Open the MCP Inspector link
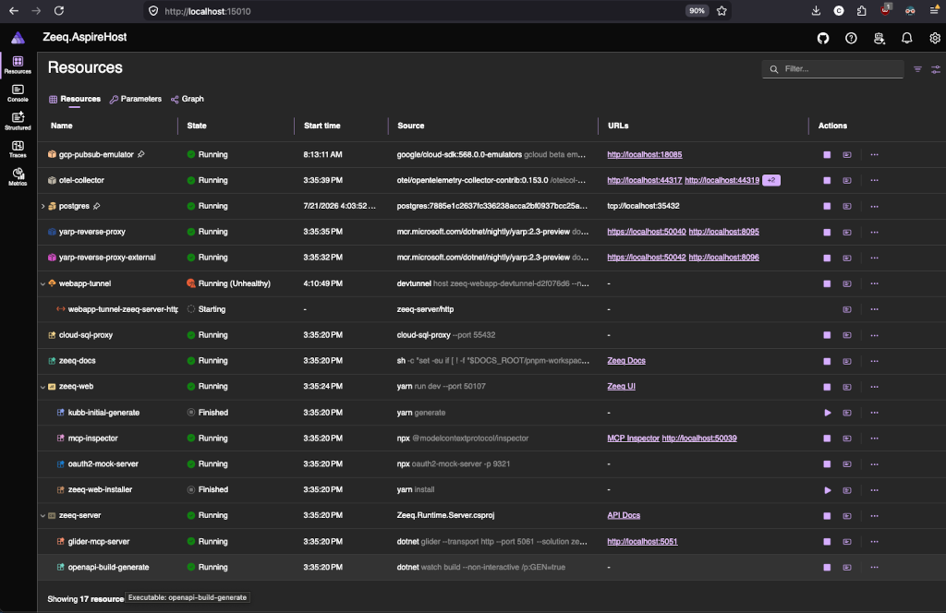 [x=633, y=439]
